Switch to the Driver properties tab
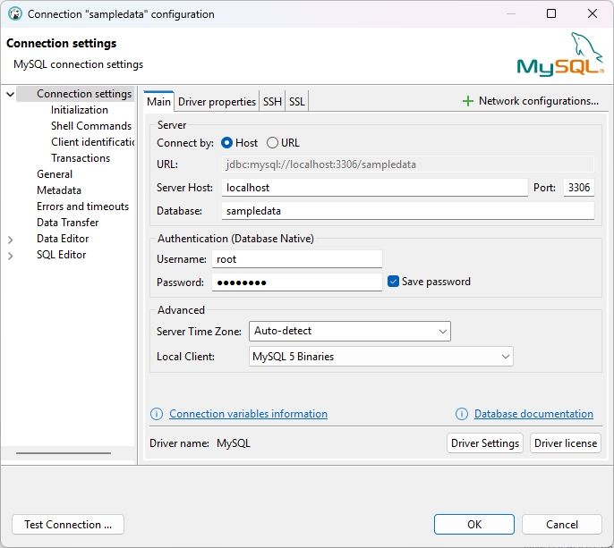Screen dimensions: 614x548 (x=217, y=102)
